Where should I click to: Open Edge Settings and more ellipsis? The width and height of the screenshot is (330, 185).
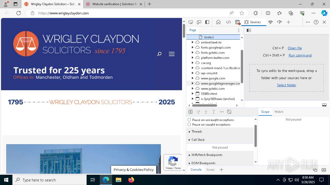pyautogui.click(x=313, y=13)
